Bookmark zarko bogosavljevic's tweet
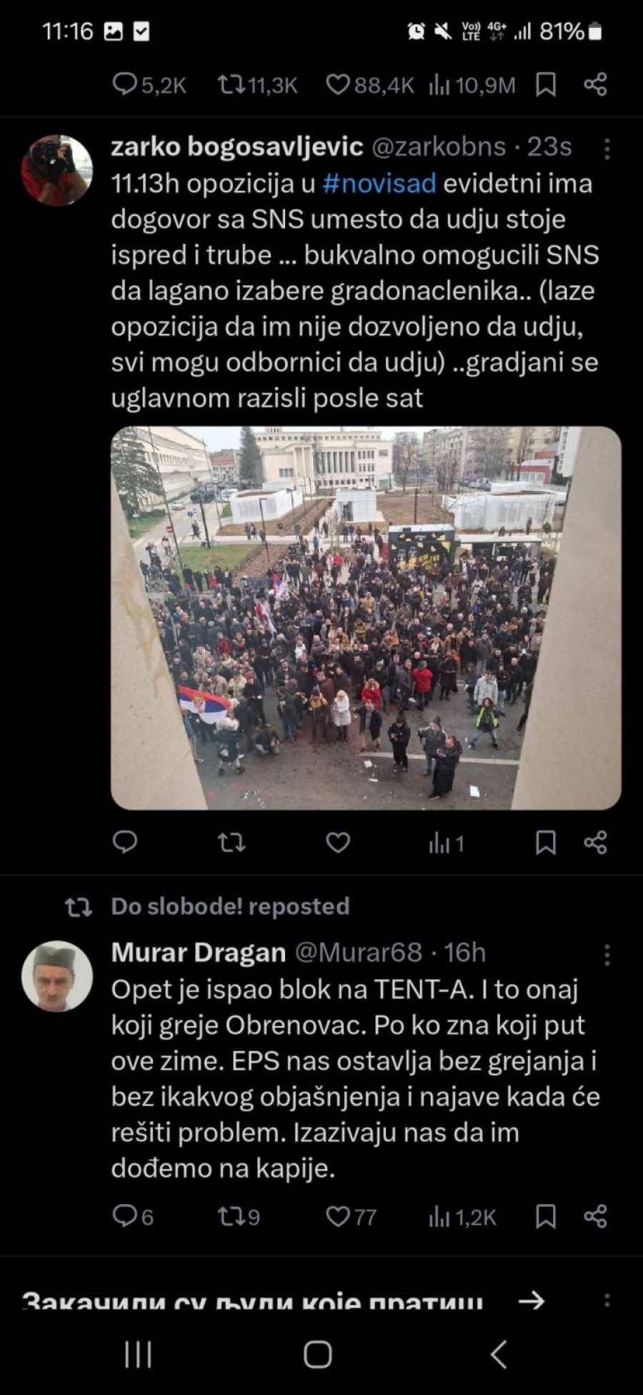The image size is (643, 1395). point(546,843)
